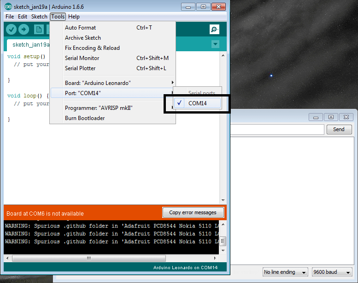Select the checked COM14 serial port
Screen dimensions: 358x283
point(198,103)
